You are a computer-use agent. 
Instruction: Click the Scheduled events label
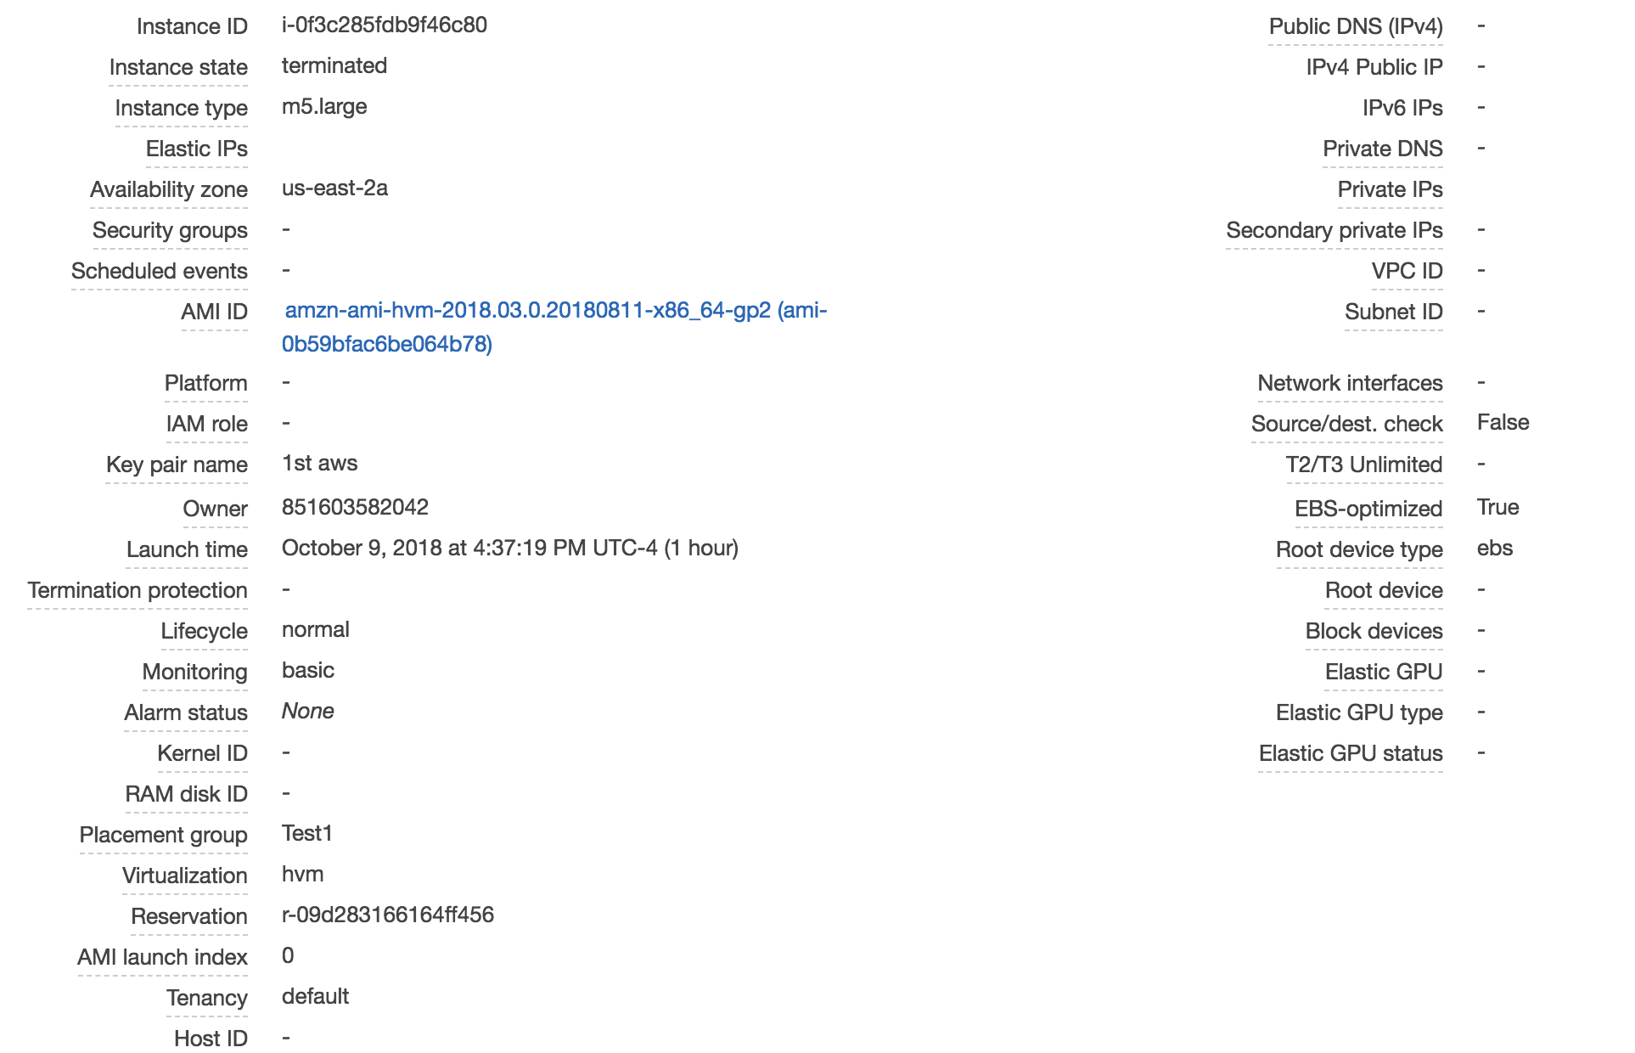[160, 271]
